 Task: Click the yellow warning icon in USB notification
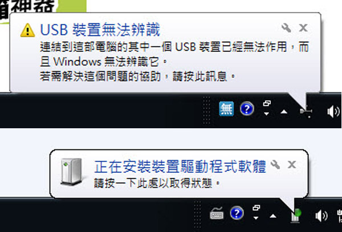27,30
